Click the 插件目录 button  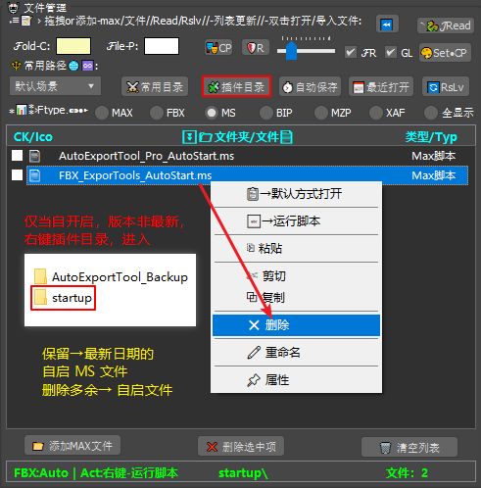pos(236,87)
